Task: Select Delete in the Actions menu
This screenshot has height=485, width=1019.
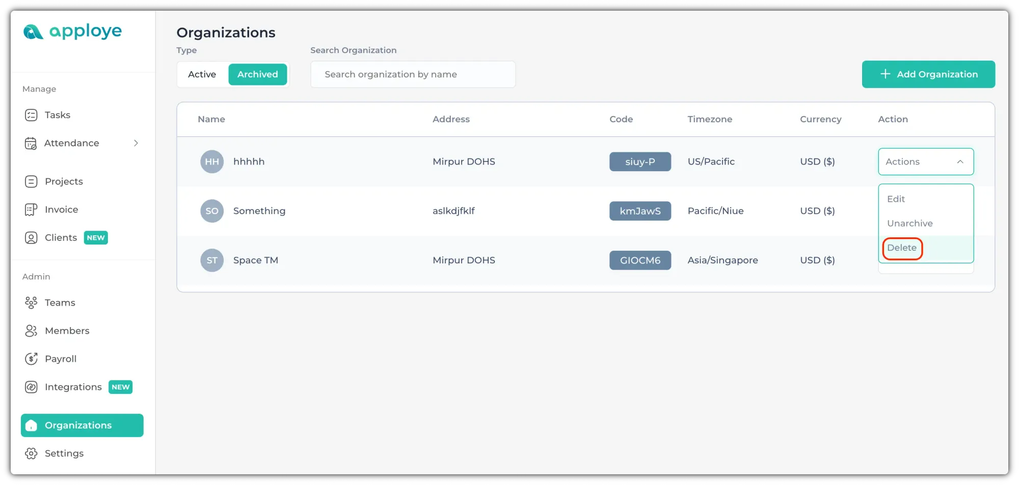Action: coord(901,248)
